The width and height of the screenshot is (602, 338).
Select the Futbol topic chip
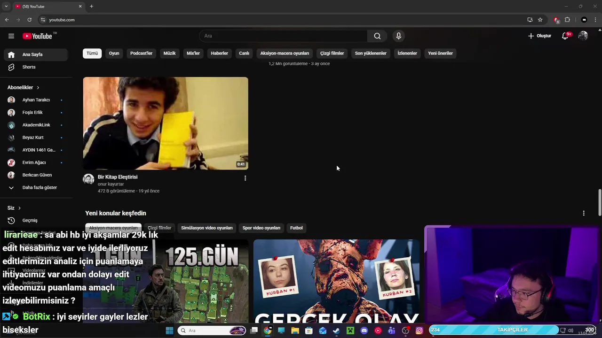click(x=296, y=228)
